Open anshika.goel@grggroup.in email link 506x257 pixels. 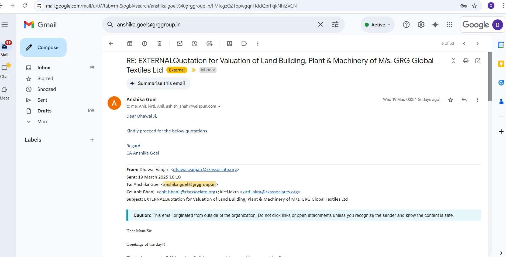[x=189, y=184]
